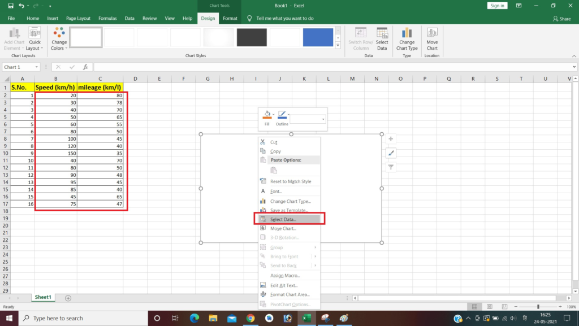579x326 pixels.
Task: Click the Sign in button
Action: pyautogui.click(x=497, y=6)
